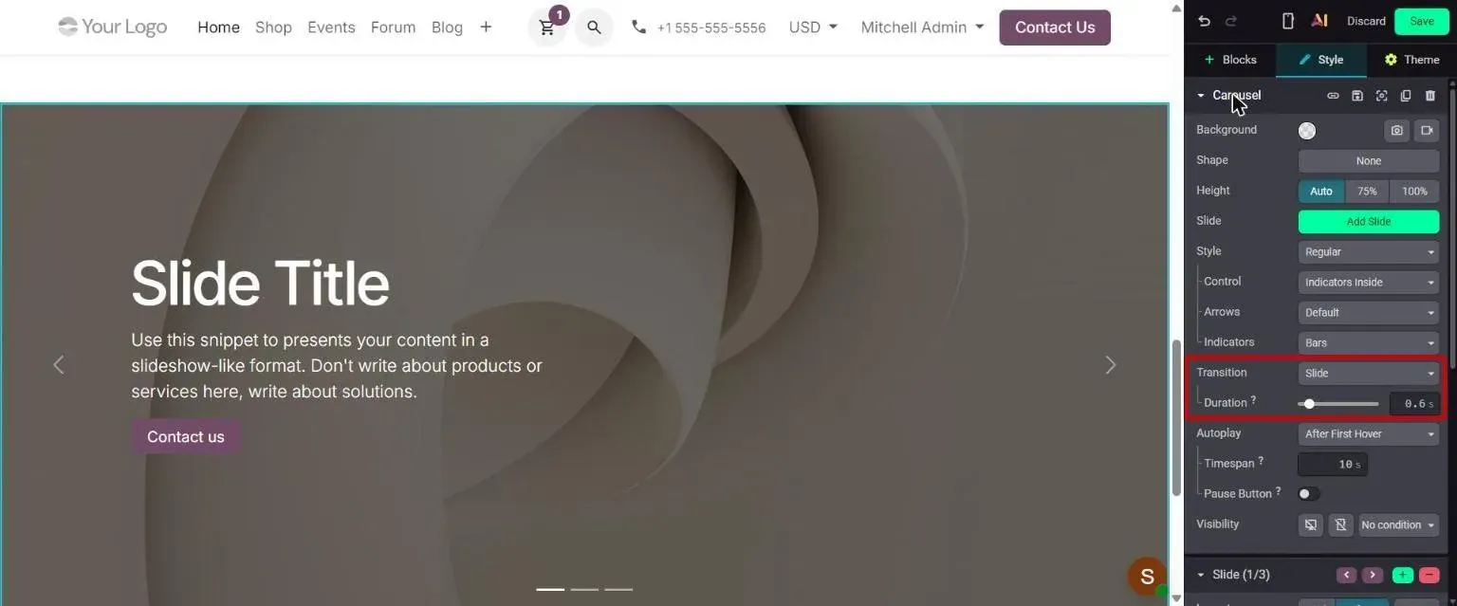Set a background video with video icon

1427,131
